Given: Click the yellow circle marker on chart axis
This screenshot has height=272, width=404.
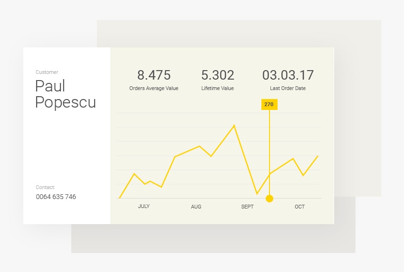Looking at the screenshot, I should (x=269, y=199).
